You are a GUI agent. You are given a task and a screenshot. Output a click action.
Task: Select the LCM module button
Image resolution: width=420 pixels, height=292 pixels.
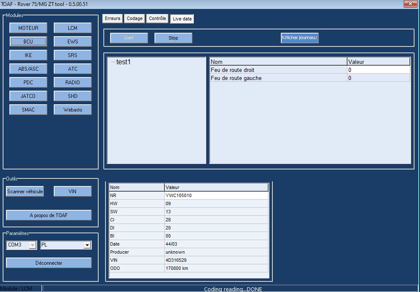[73, 28]
